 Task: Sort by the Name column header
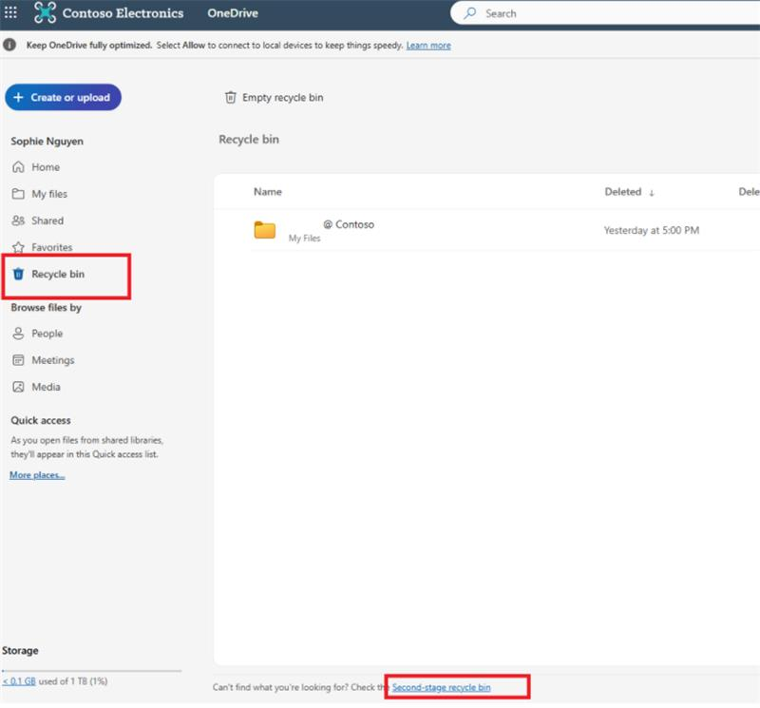coord(268,192)
